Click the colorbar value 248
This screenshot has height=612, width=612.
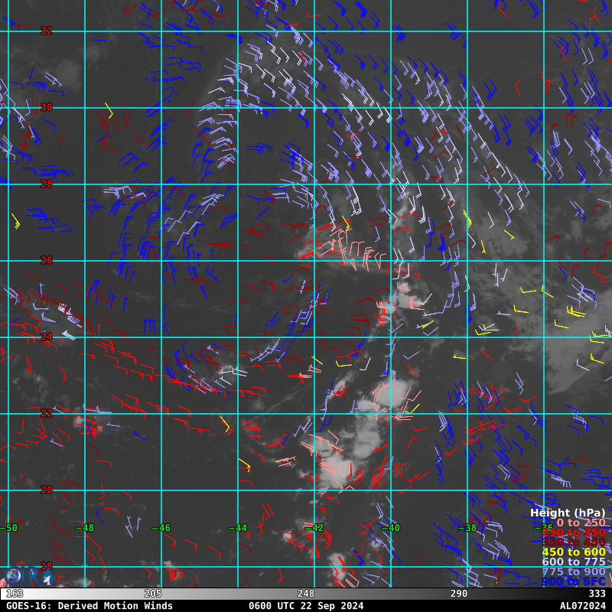(x=306, y=594)
